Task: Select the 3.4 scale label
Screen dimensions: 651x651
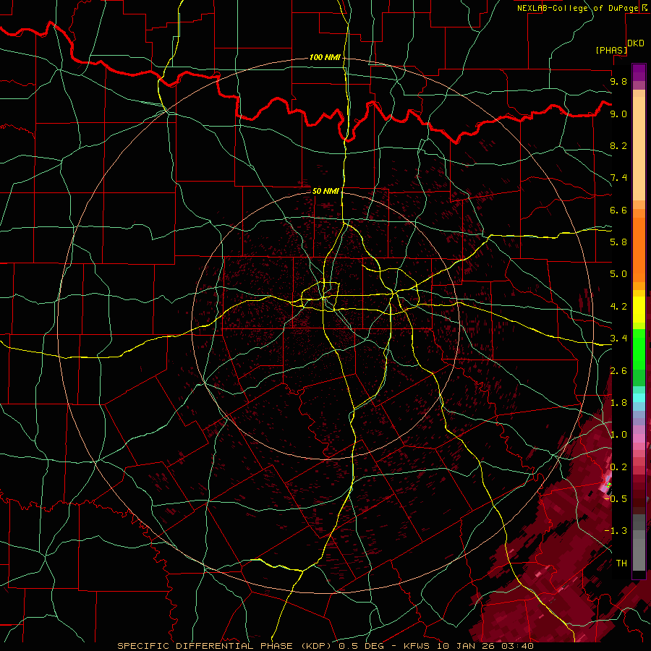Action: point(618,339)
